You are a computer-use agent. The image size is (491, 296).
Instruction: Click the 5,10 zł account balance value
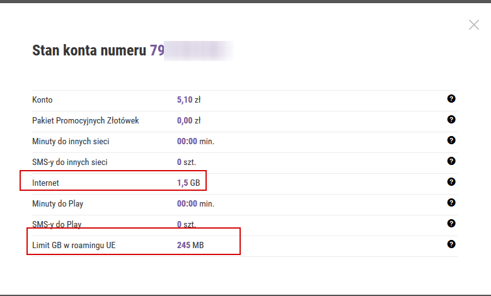[x=188, y=100]
